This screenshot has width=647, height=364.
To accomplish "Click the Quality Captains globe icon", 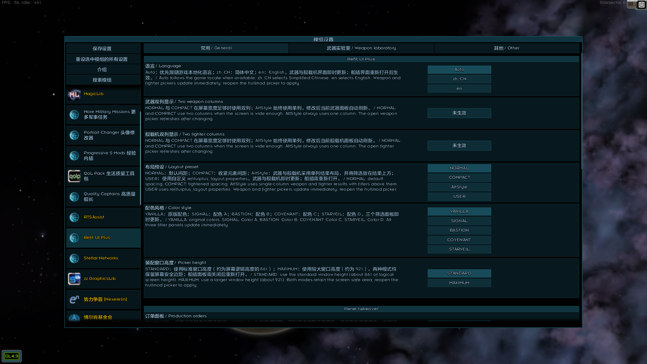I will click(74, 197).
